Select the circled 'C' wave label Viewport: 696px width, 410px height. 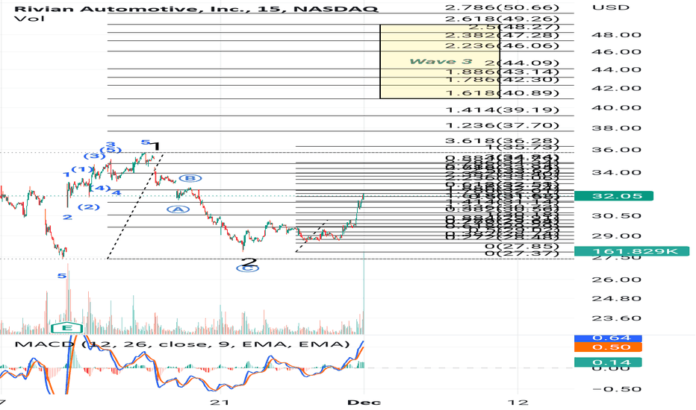(x=248, y=268)
